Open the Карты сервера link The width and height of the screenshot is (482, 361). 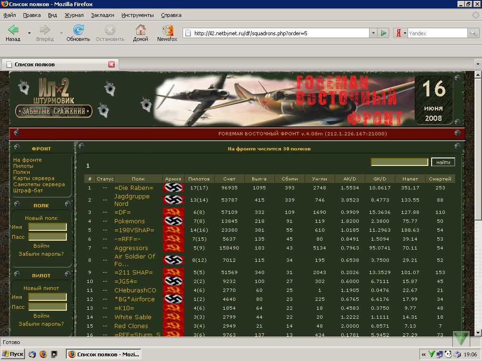34,178
